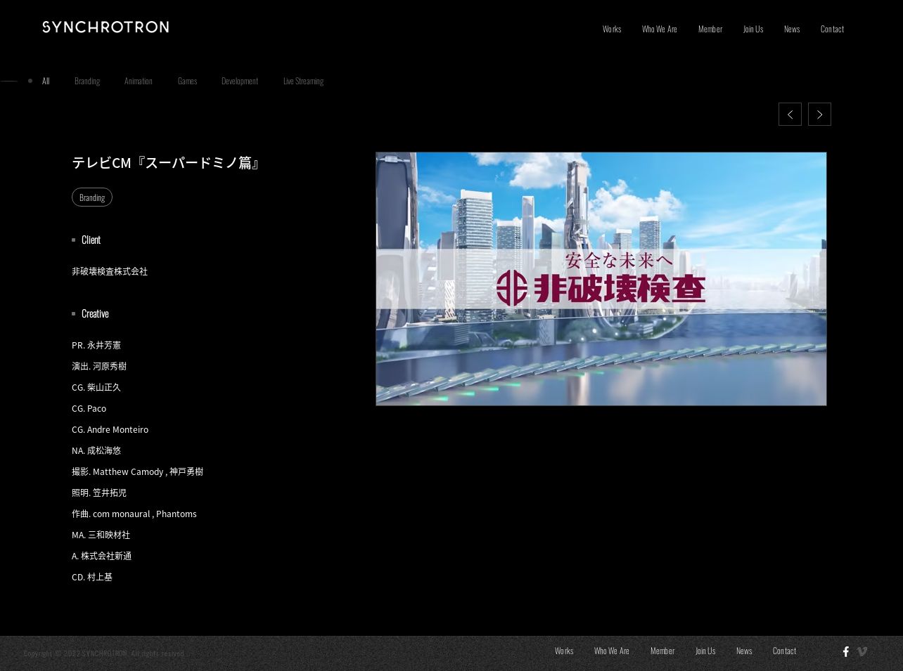
Task: Play the 非破壊検査 video thumbnail
Action: pos(601,279)
